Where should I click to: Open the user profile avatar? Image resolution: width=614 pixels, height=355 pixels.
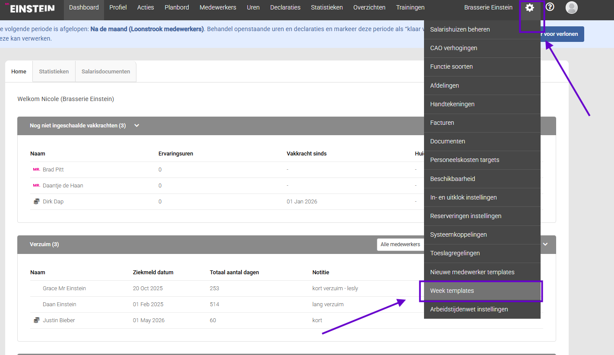[x=572, y=7]
